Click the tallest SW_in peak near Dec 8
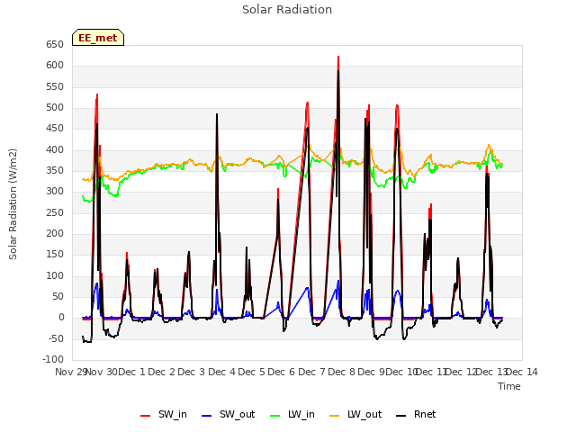576x432 pixels. point(338,57)
